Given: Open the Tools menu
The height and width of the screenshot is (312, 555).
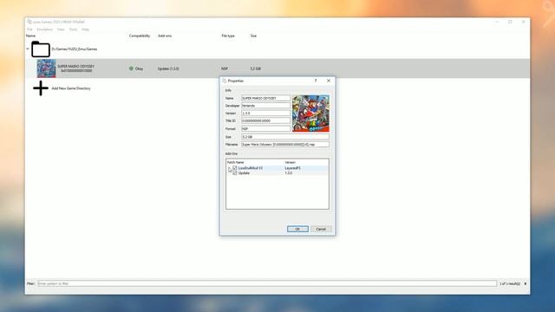Looking at the screenshot, I should pos(73,29).
